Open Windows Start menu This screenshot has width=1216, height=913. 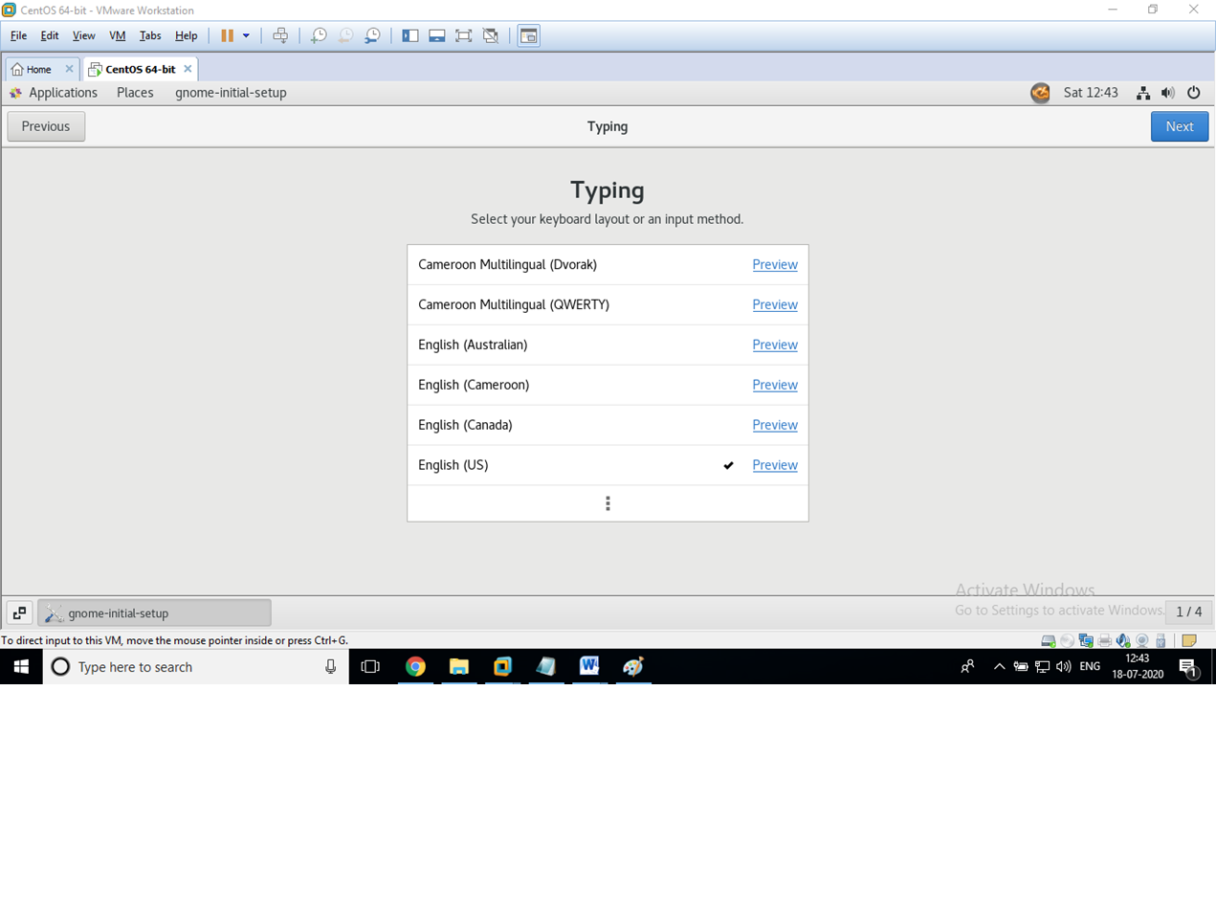tap(21, 667)
